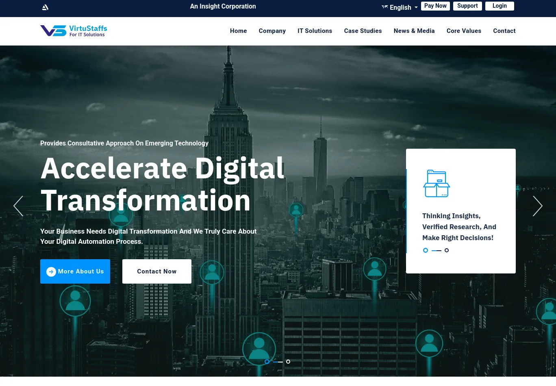556x386 pixels.
Task: Click the Thinking Insights card text
Action: (x=459, y=227)
